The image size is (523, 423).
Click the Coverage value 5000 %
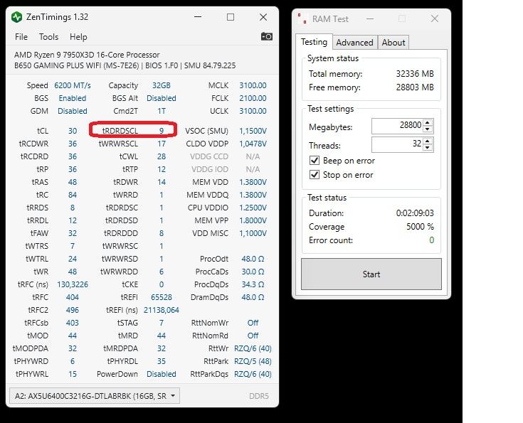(x=420, y=227)
